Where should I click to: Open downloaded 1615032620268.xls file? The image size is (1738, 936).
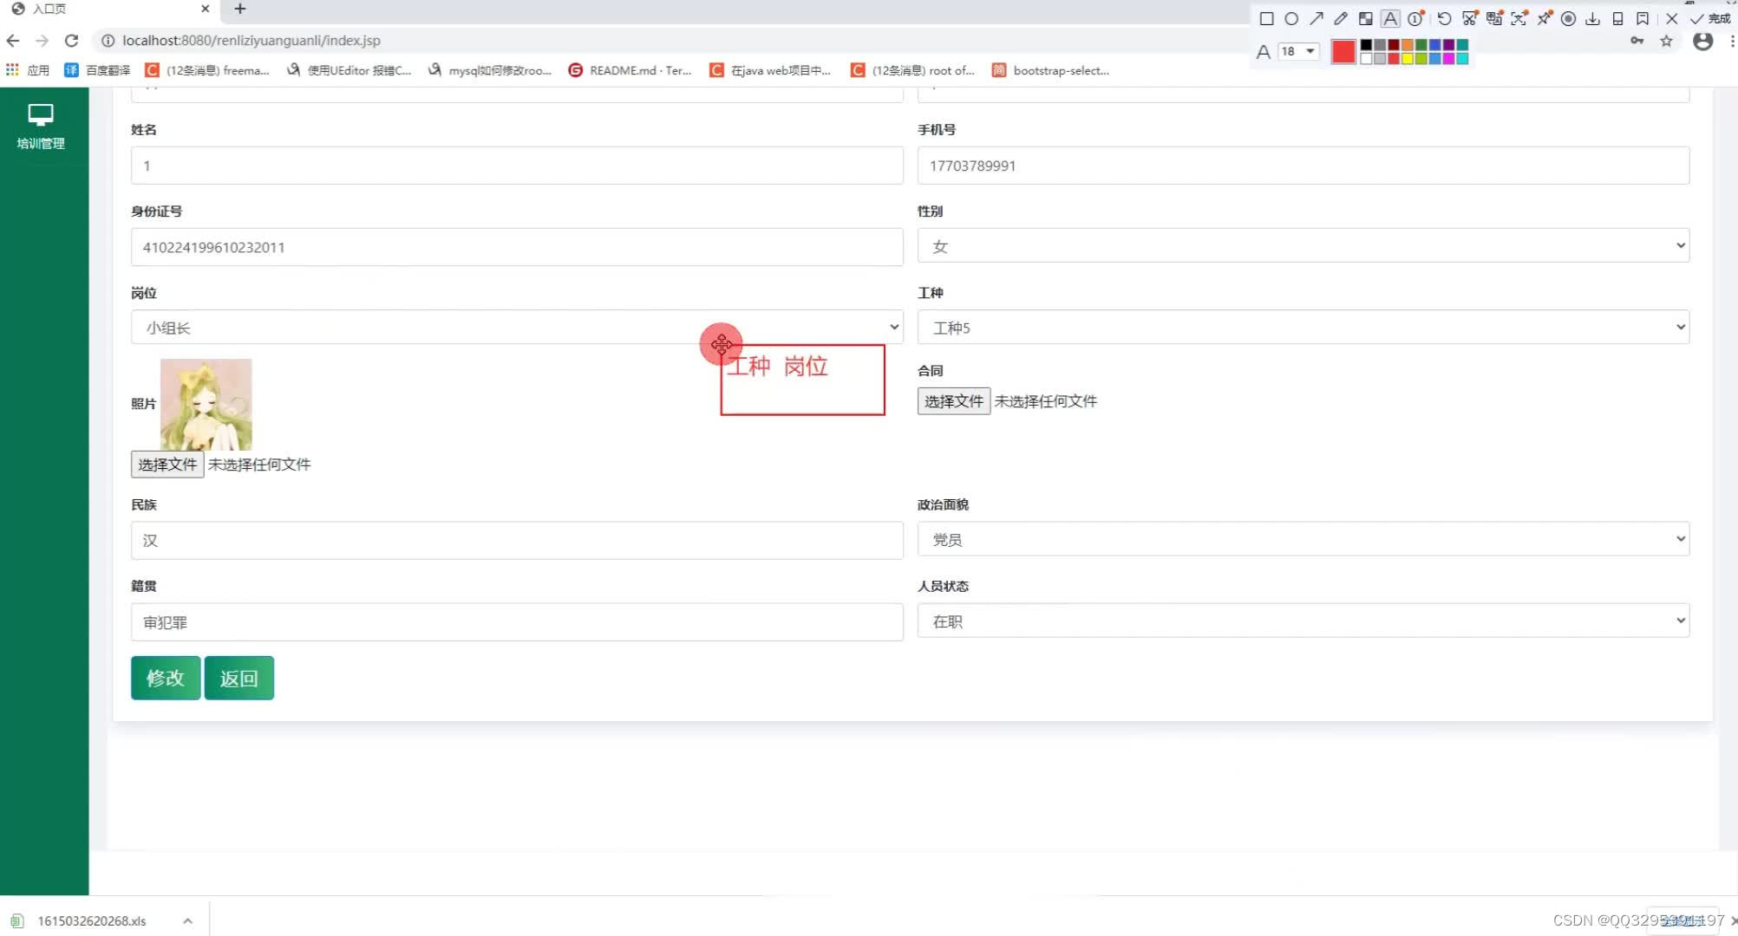(x=91, y=920)
